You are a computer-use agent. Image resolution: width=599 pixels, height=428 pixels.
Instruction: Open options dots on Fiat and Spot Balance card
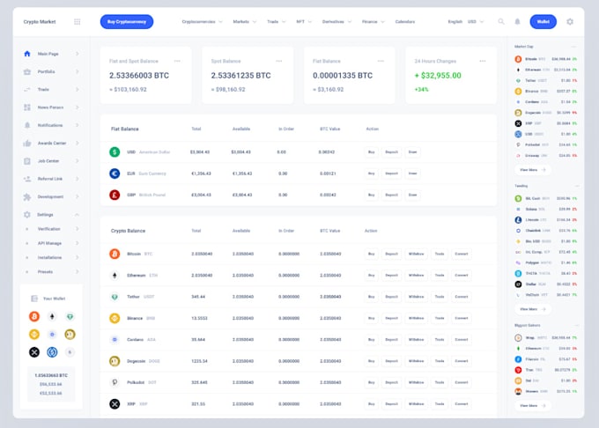point(177,61)
